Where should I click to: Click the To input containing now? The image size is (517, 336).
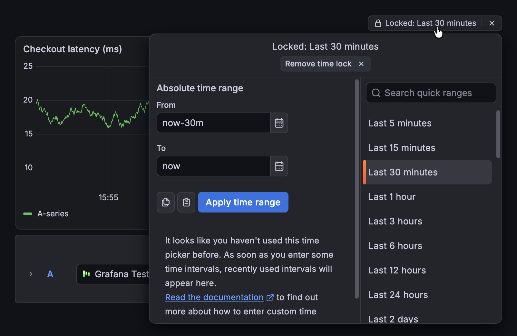pyautogui.click(x=213, y=166)
